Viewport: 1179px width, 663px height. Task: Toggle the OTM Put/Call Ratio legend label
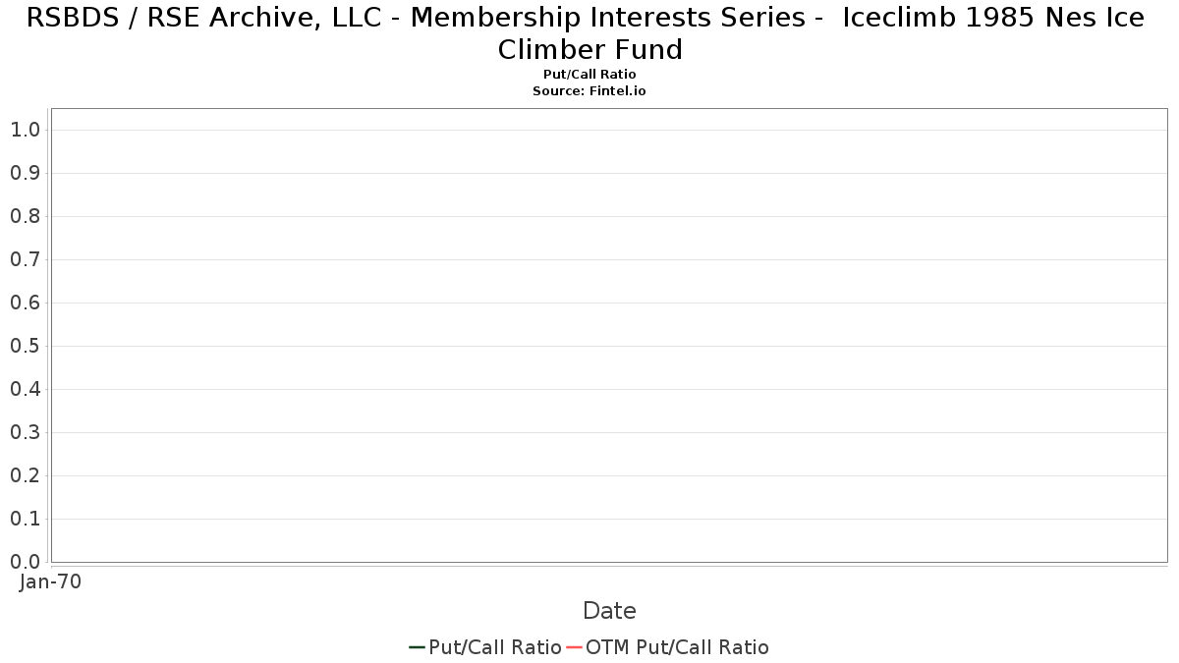(x=677, y=647)
